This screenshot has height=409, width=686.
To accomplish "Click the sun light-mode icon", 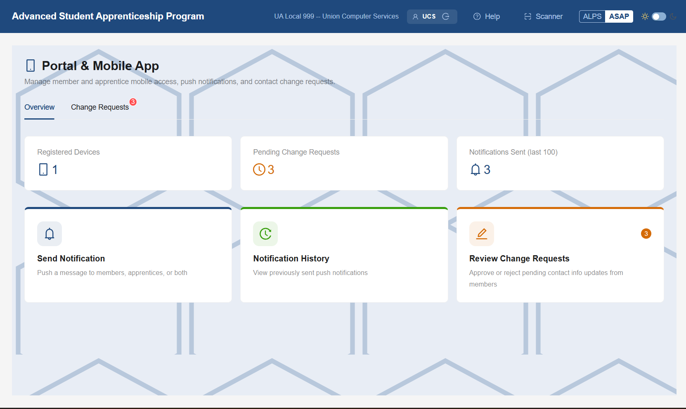I will click(x=645, y=16).
